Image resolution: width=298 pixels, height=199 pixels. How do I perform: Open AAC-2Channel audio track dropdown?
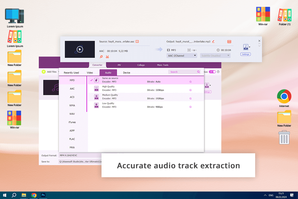(x=182, y=56)
